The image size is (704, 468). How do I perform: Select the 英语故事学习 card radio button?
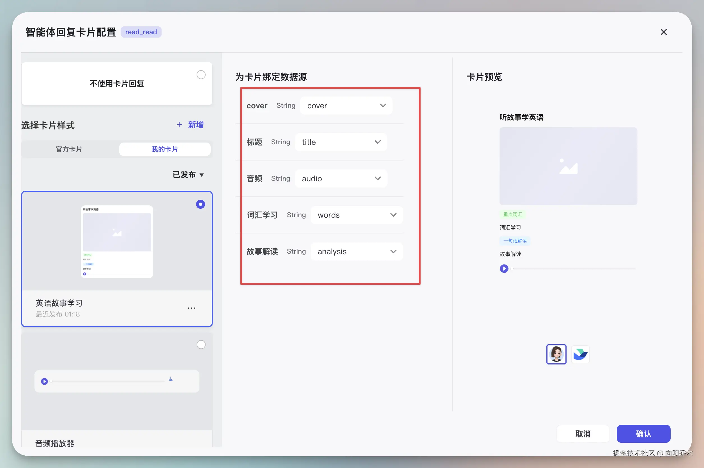pos(201,205)
